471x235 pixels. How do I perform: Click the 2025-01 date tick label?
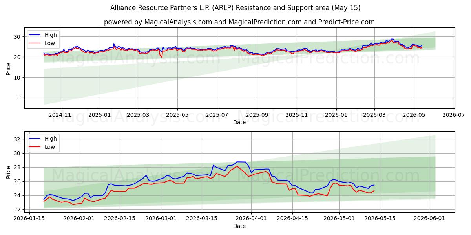click(x=99, y=115)
